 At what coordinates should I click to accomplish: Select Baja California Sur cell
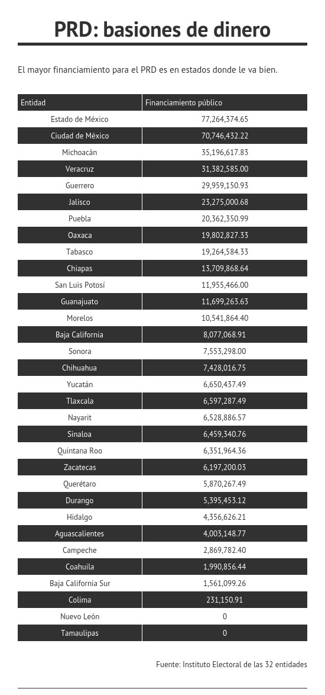click(x=80, y=583)
